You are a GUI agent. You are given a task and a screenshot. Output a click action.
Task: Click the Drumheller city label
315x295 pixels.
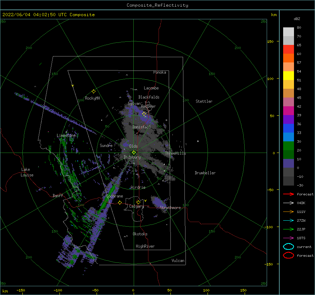point(205,173)
